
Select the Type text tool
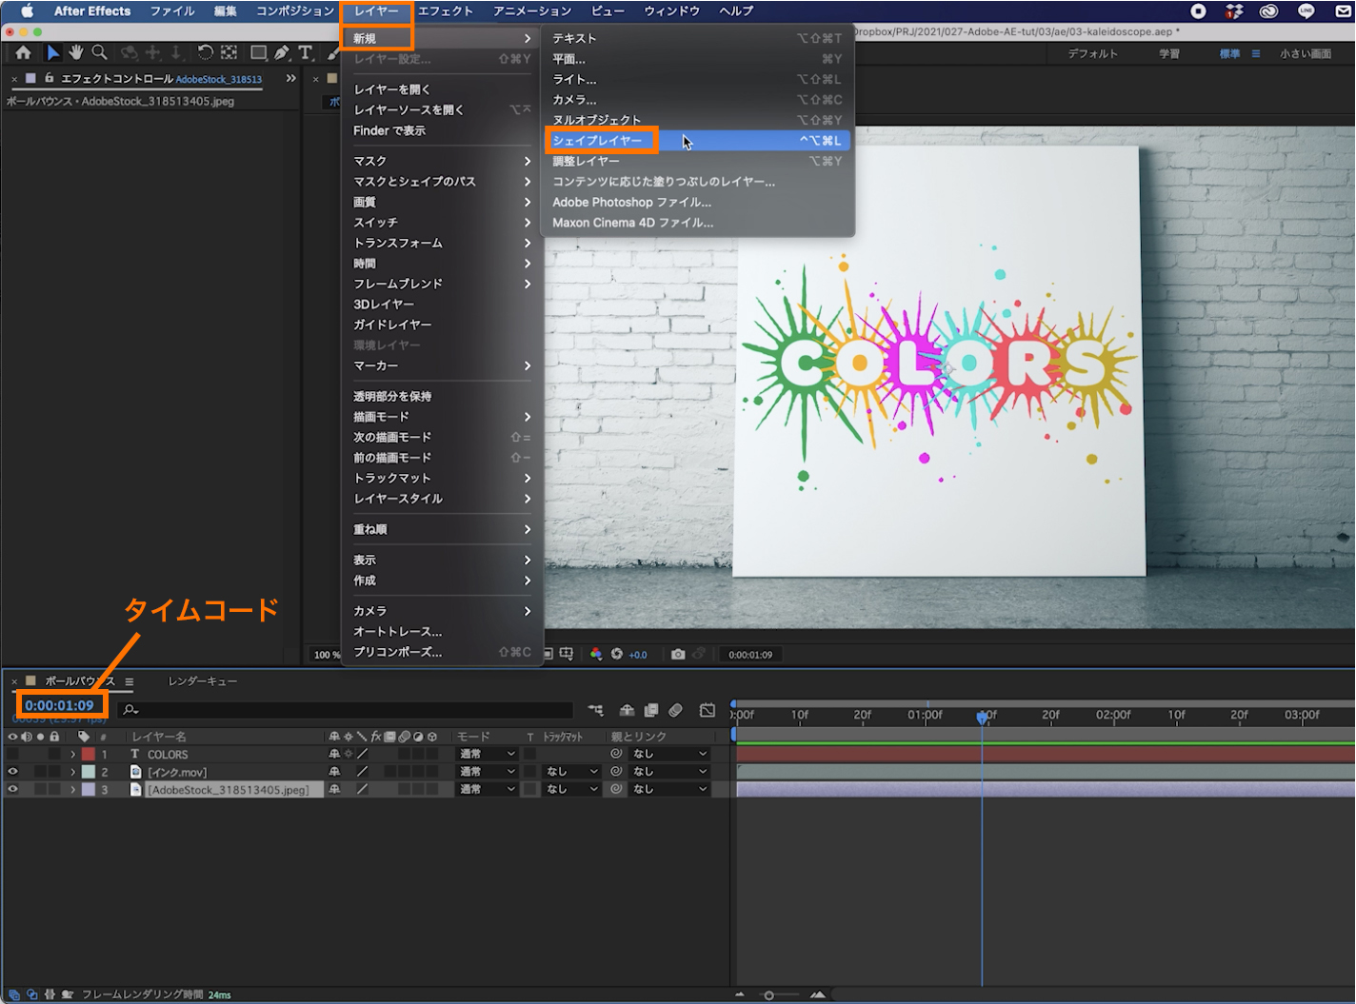tap(305, 52)
